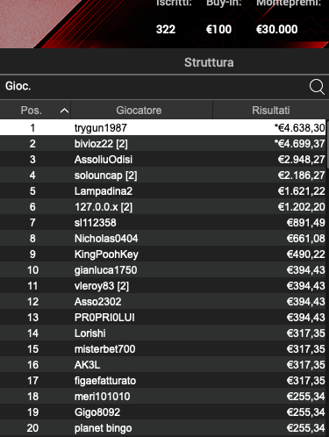Click the Gioc. player search field
The width and height of the screenshot is (329, 437).
pyautogui.click(x=164, y=87)
